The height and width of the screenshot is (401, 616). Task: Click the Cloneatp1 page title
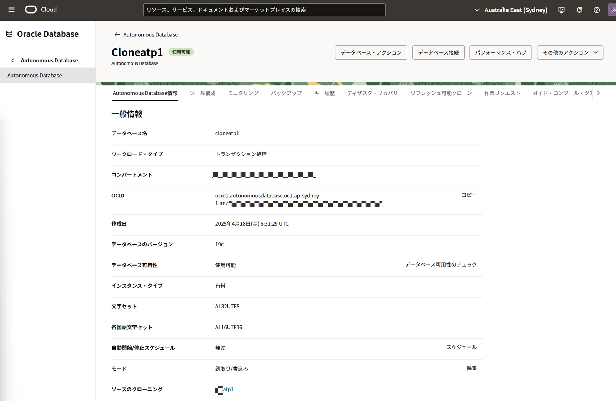pos(137,52)
